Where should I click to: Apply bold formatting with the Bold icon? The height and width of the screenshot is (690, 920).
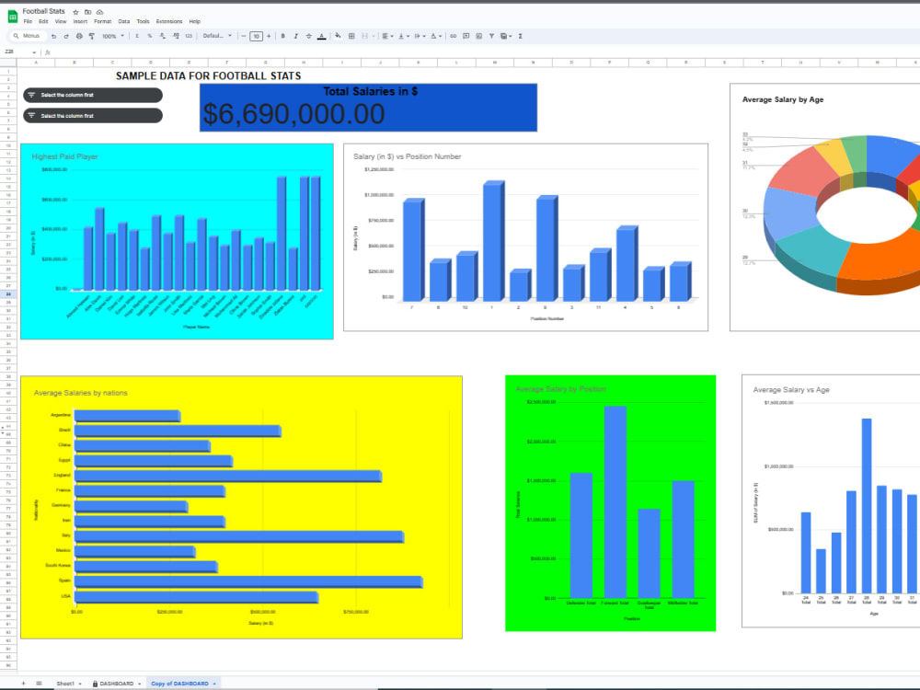[x=282, y=36]
